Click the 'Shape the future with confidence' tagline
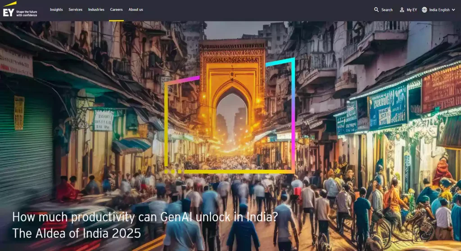This screenshot has height=251, width=461. (27, 13)
